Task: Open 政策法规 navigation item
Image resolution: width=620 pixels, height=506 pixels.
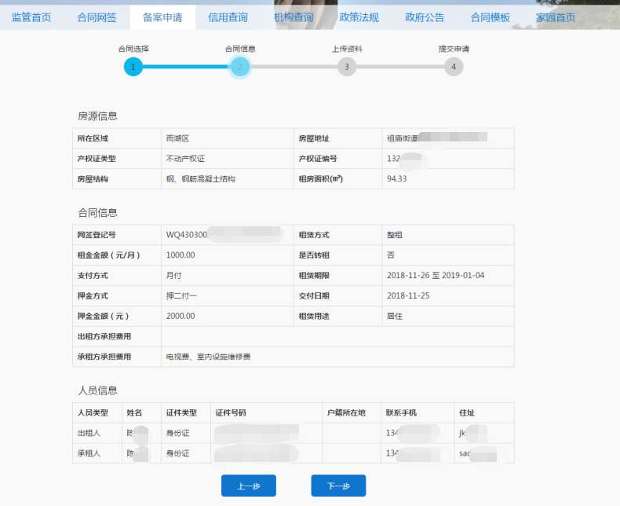Action: 359,17
